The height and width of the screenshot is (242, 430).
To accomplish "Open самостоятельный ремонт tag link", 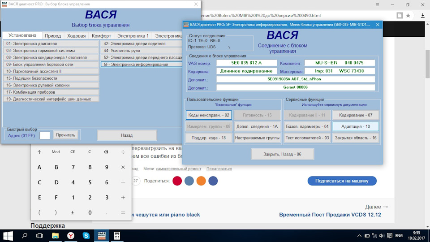I will coord(179,169).
